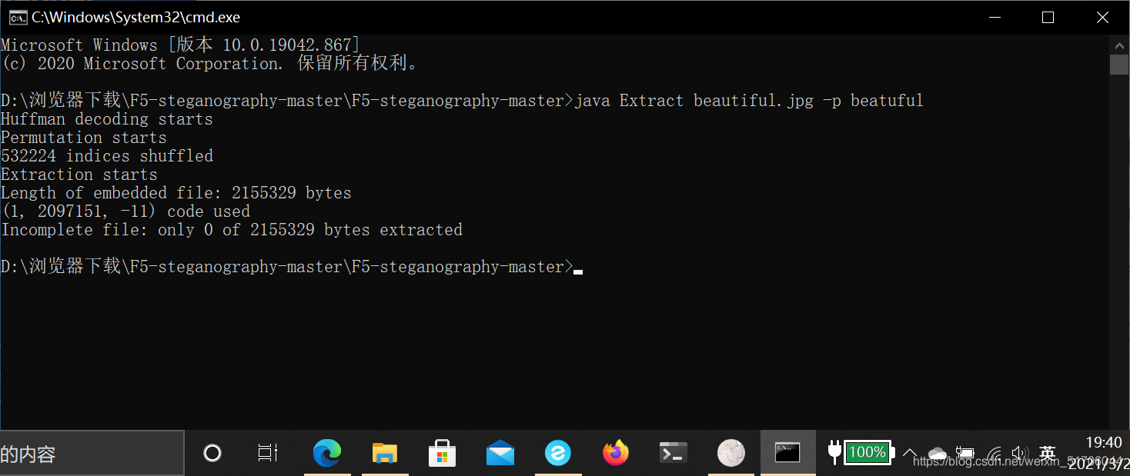
Task: Open Task View on the taskbar
Action: click(x=267, y=453)
